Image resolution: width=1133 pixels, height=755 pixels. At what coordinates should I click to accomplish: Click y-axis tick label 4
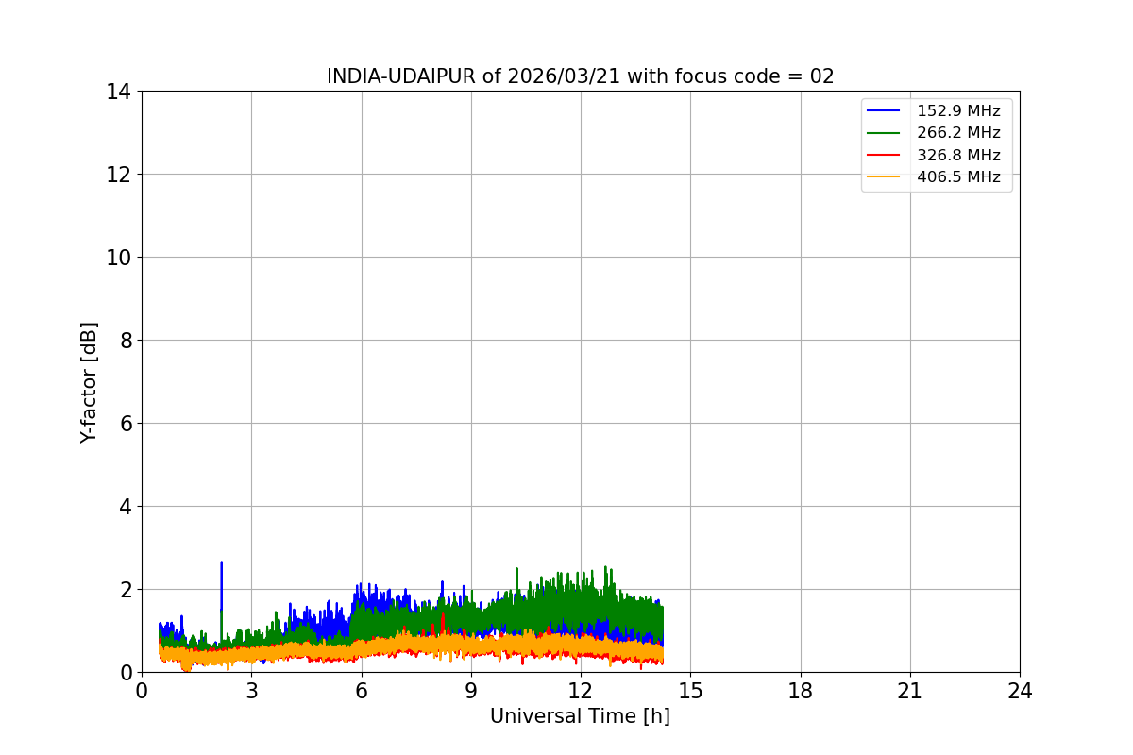125,507
